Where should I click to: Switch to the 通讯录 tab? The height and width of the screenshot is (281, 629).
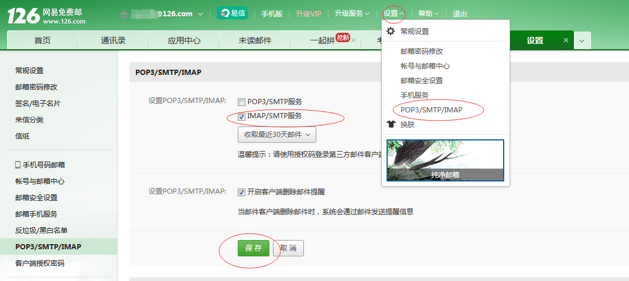point(113,40)
